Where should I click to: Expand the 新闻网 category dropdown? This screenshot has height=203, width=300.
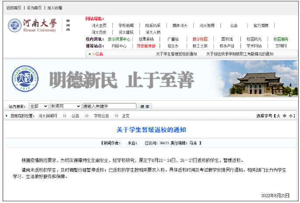tap(65, 106)
